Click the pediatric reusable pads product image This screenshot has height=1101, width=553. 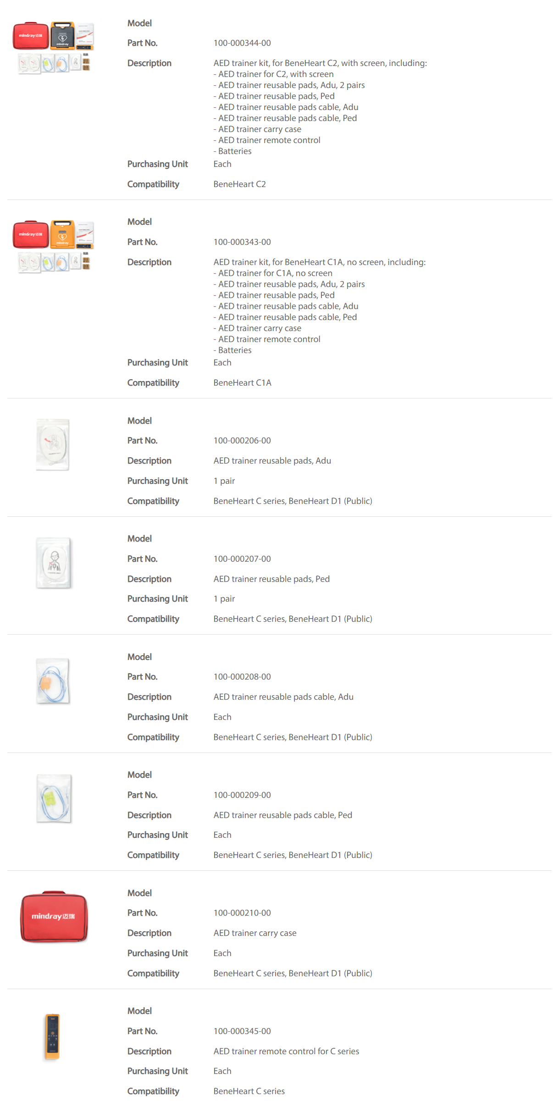pyautogui.click(x=54, y=563)
